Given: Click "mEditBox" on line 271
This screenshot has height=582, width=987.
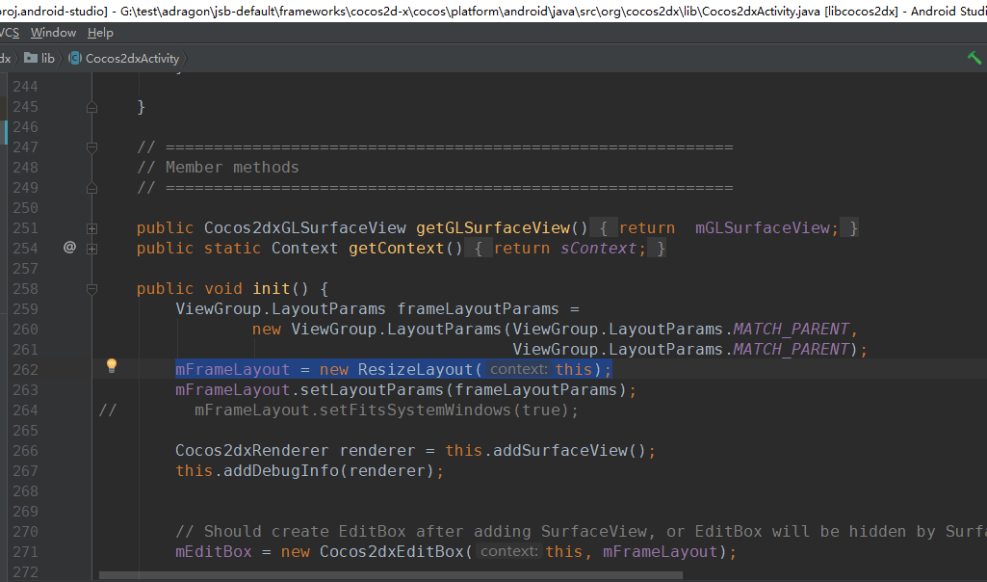Looking at the screenshot, I should pyautogui.click(x=214, y=552).
